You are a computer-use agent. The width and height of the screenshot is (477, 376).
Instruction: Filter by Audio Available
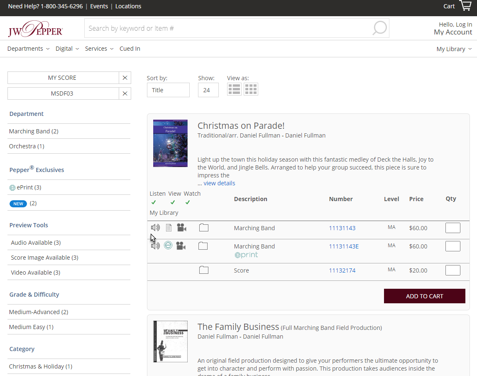36,243
